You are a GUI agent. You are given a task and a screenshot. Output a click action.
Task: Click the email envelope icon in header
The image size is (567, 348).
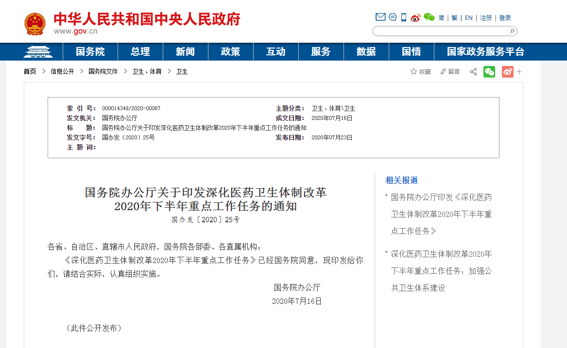[380, 17]
